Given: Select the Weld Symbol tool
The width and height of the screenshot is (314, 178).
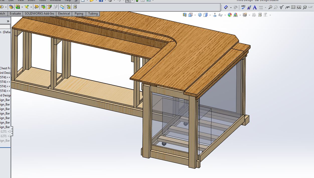Looking at the screenshot, I should (x=287, y=8).
